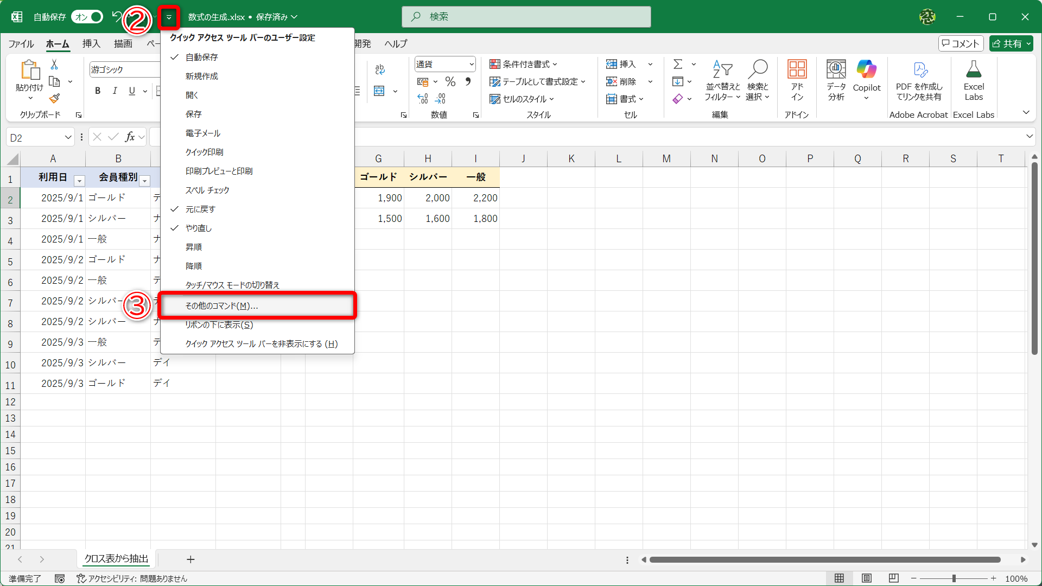Click the AutoSum sigma icon

pyautogui.click(x=678, y=64)
